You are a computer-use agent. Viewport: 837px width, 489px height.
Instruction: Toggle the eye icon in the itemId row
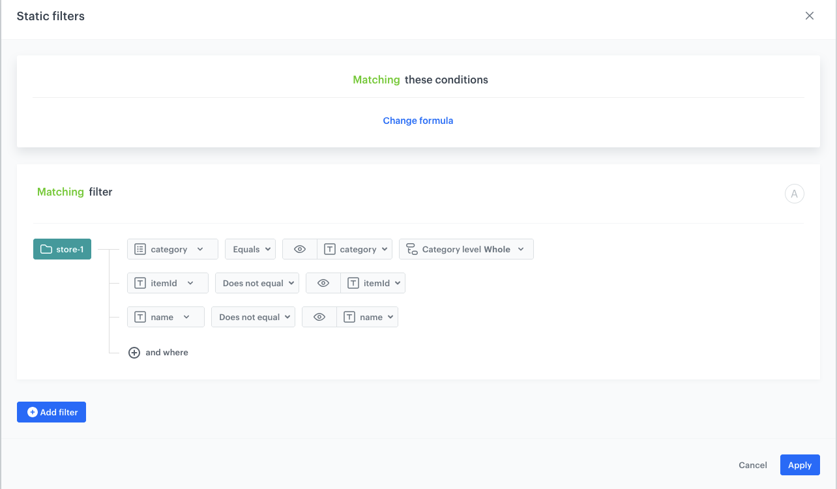(x=323, y=283)
